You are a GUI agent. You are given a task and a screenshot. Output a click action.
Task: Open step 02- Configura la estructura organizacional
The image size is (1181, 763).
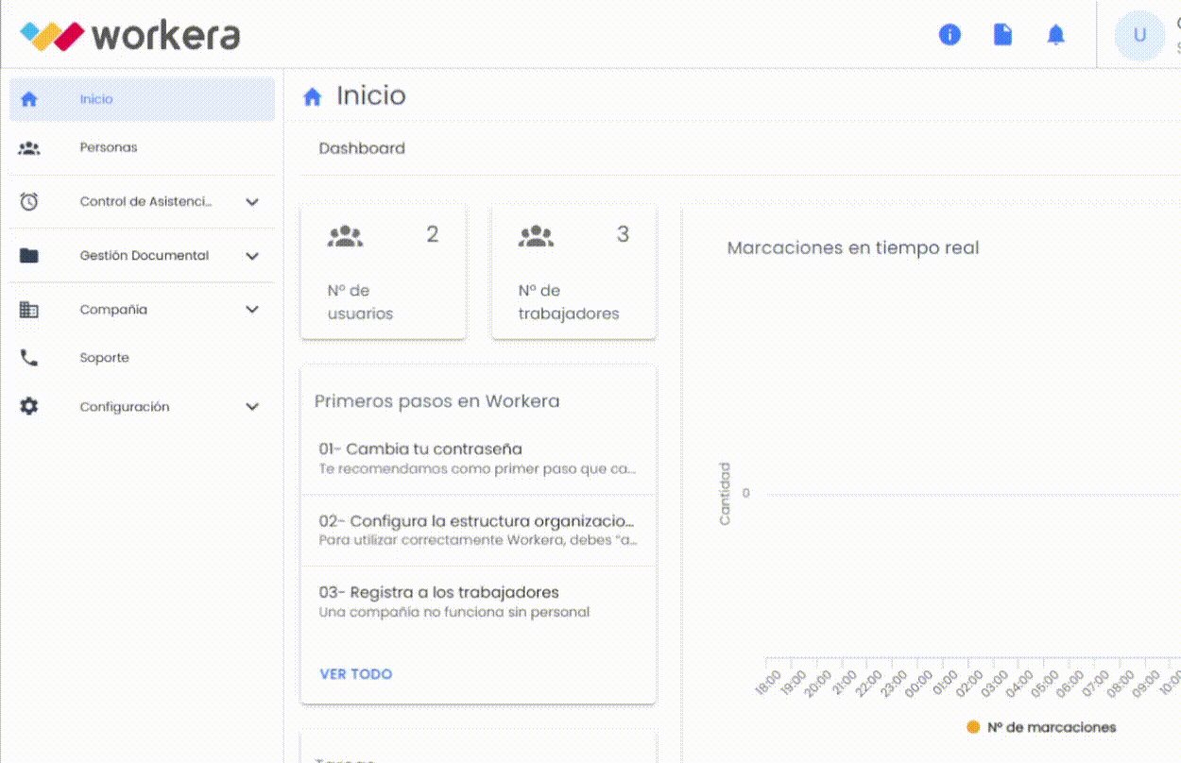[x=478, y=530]
